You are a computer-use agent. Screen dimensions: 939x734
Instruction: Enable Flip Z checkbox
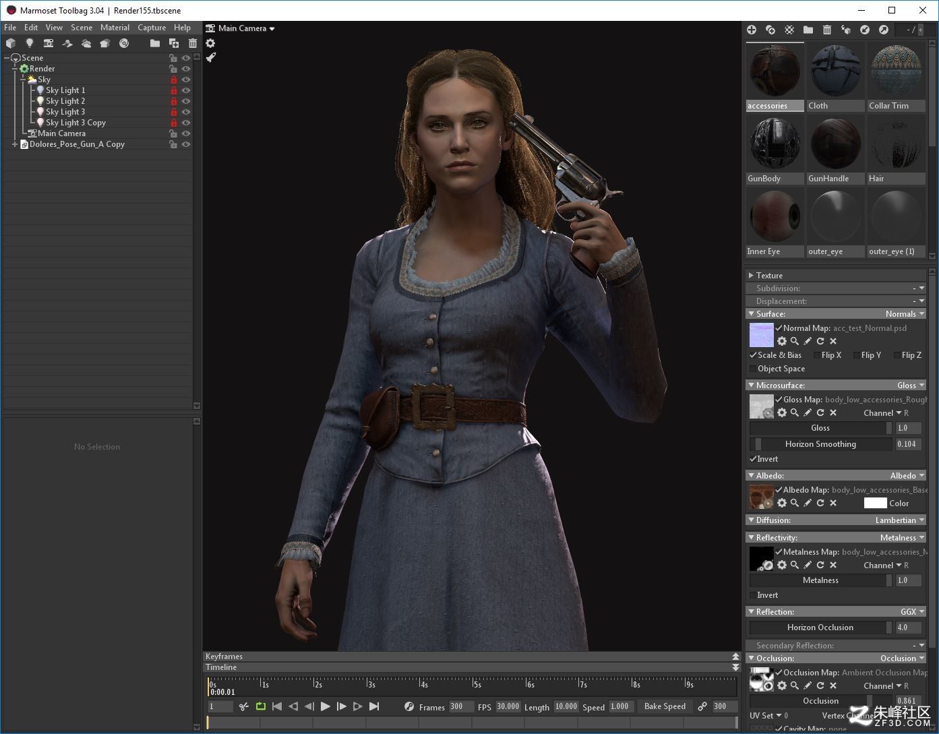(897, 355)
